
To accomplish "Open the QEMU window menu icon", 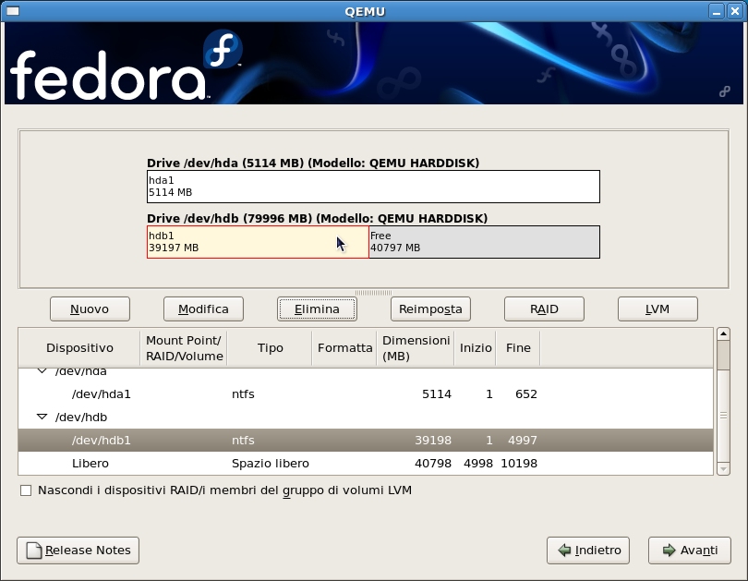I will click(13, 11).
